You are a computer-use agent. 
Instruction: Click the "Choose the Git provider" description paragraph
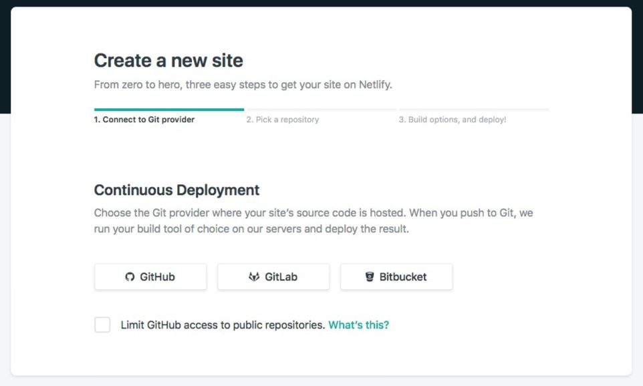point(313,221)
